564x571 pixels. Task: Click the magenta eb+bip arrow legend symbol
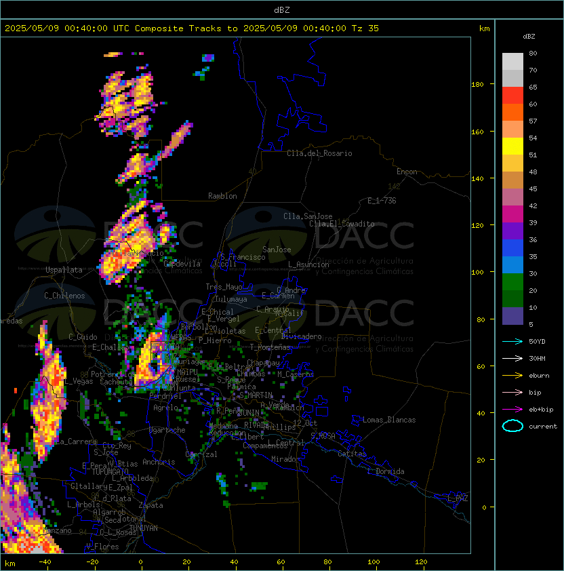(x=512, y=410)
